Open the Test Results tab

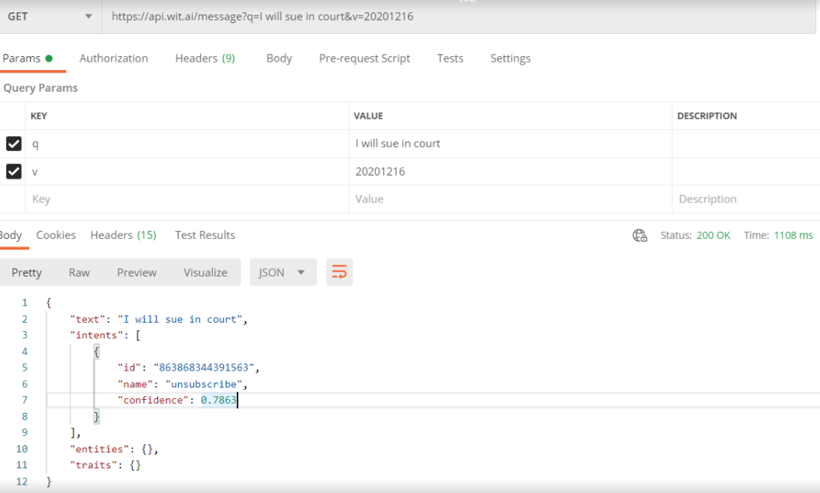pos(205,235)
